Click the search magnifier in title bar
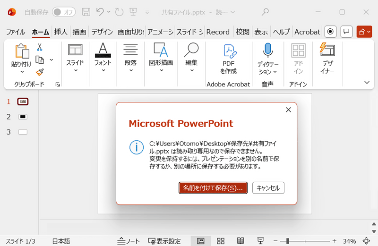The image size is (378, 246). pyautogui.click(x=265, y=12)
